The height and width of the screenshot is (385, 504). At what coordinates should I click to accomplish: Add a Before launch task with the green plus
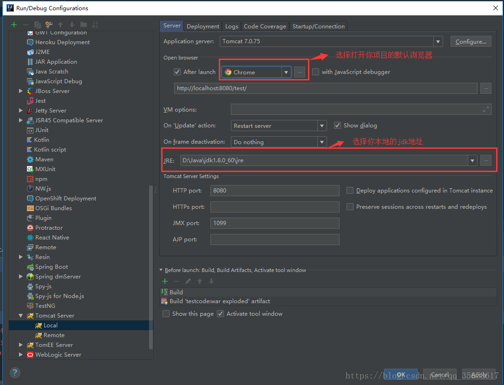165,281
